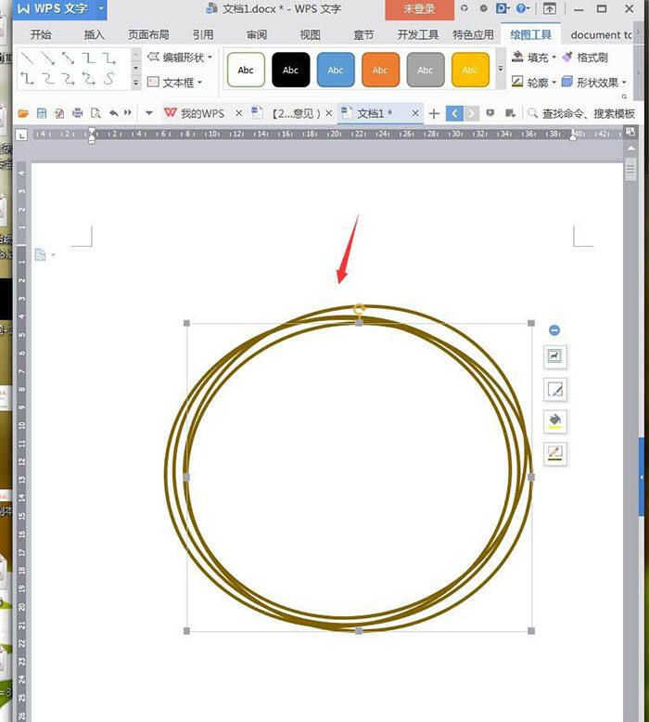The width and height of the screenshot is (649, 722).
Task: Click the ruler tab-stop type selector
Action: pos(22,135)
